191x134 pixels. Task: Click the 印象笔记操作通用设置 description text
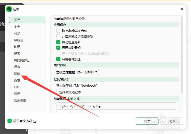(70, 19)
